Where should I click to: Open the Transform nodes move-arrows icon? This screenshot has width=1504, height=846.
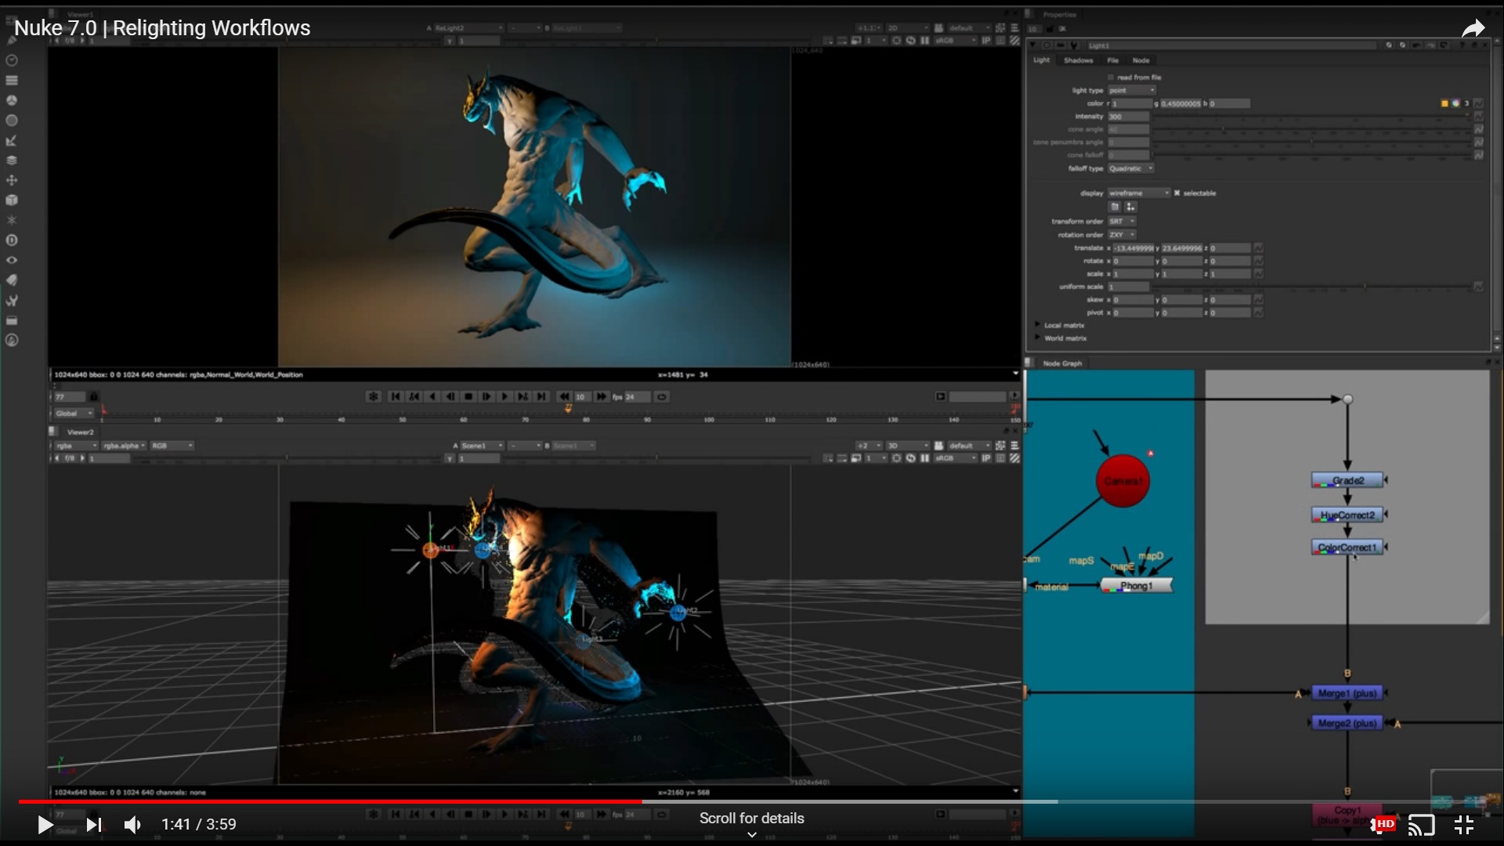coord(12,180)
